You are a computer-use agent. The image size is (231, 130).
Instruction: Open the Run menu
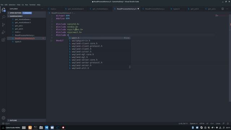point(26,5)
